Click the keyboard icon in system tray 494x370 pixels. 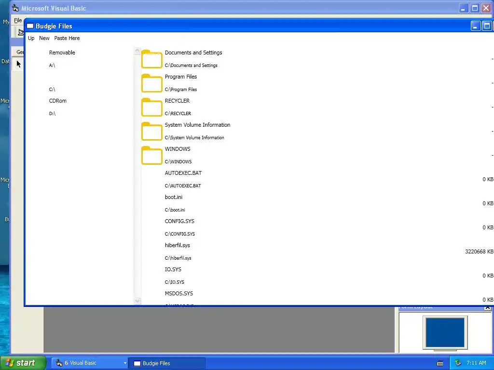coord(440,363)
